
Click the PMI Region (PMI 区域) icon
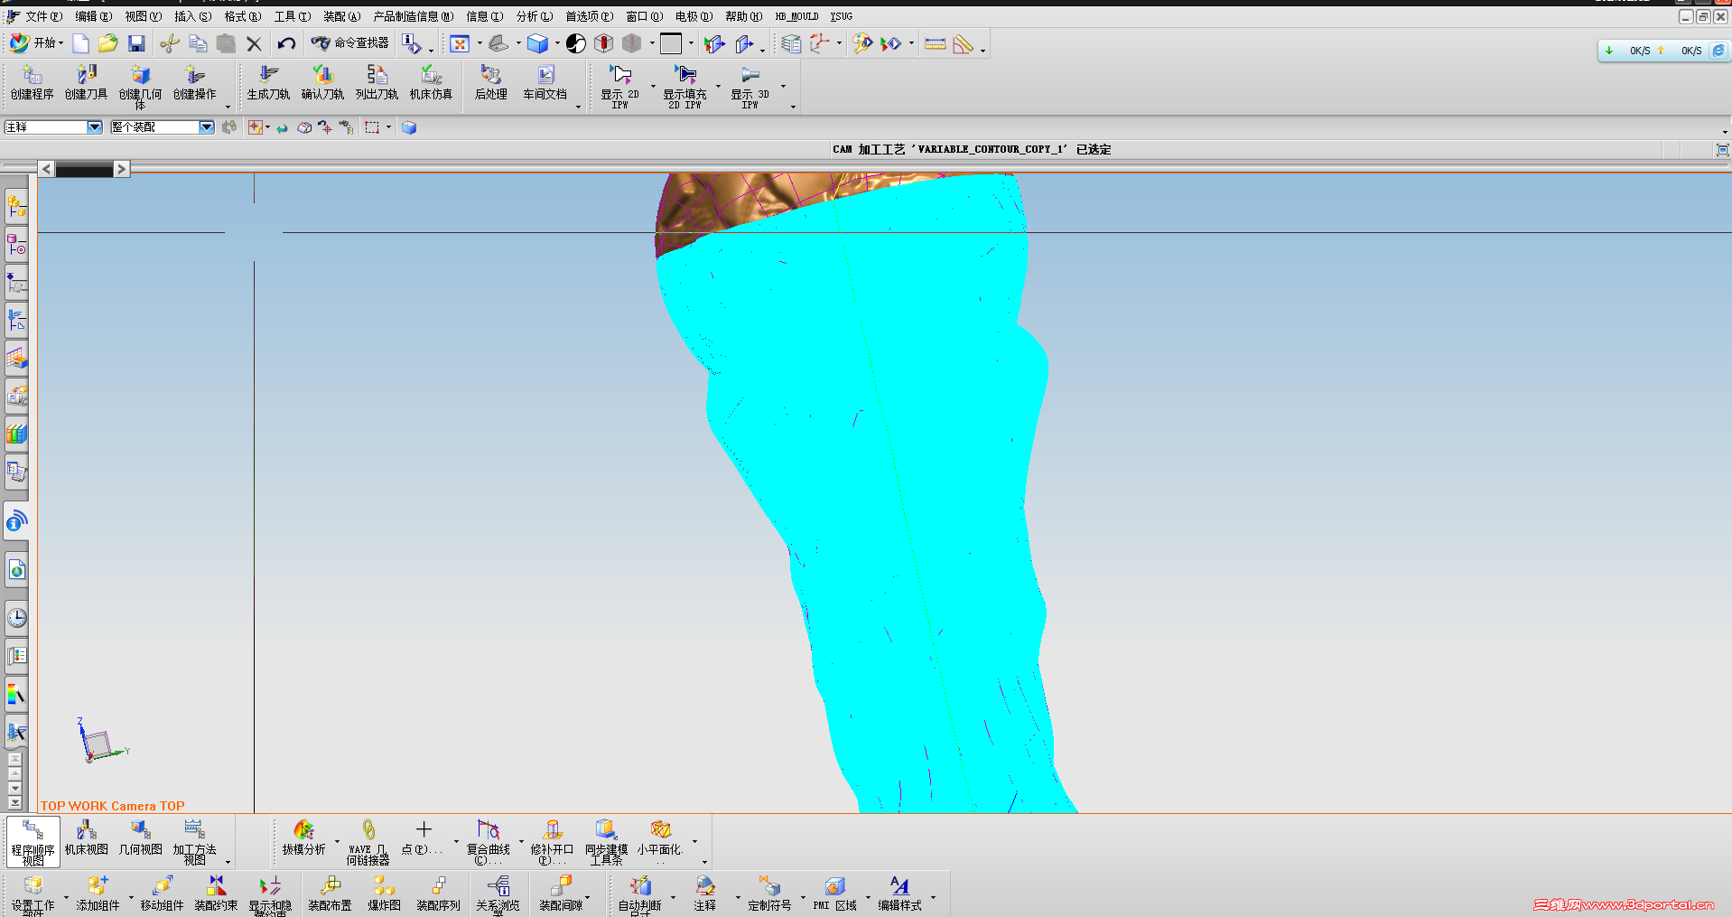click(x=835, y=894)
